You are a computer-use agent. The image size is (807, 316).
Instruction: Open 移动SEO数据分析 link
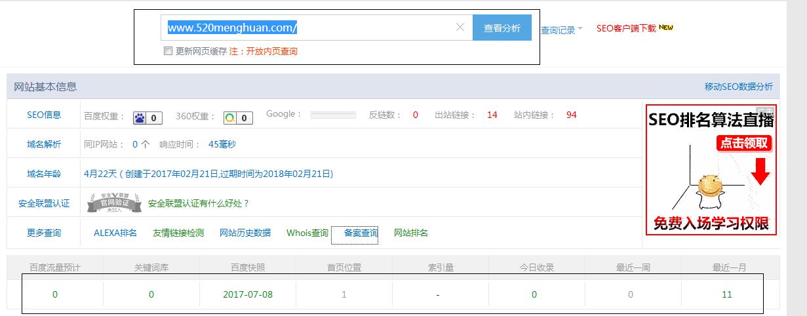coord(738,87)
